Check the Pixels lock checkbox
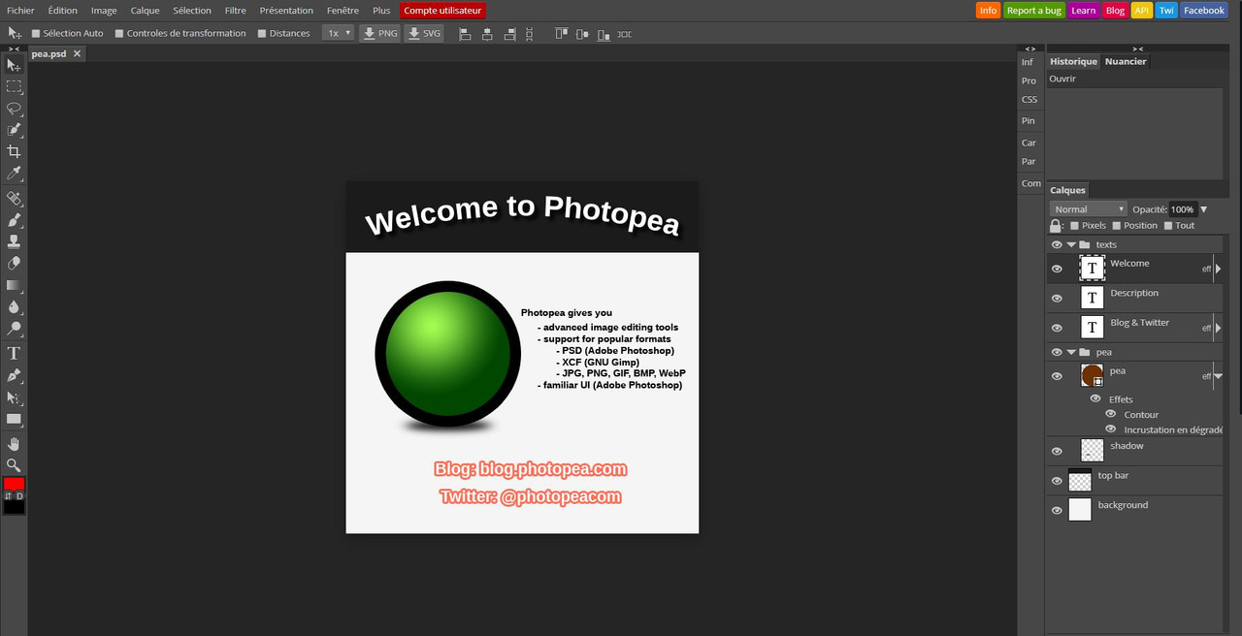1242x636 pixels. click(1074, 225)
